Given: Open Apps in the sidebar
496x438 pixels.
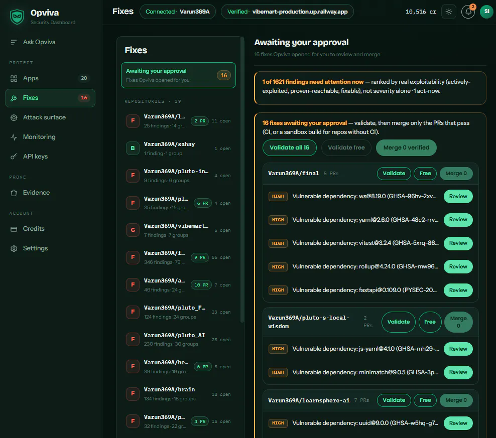Looking at the screenshot, I should coord(50,78).
